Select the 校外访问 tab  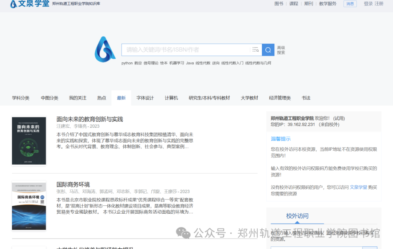click(297, 216)
